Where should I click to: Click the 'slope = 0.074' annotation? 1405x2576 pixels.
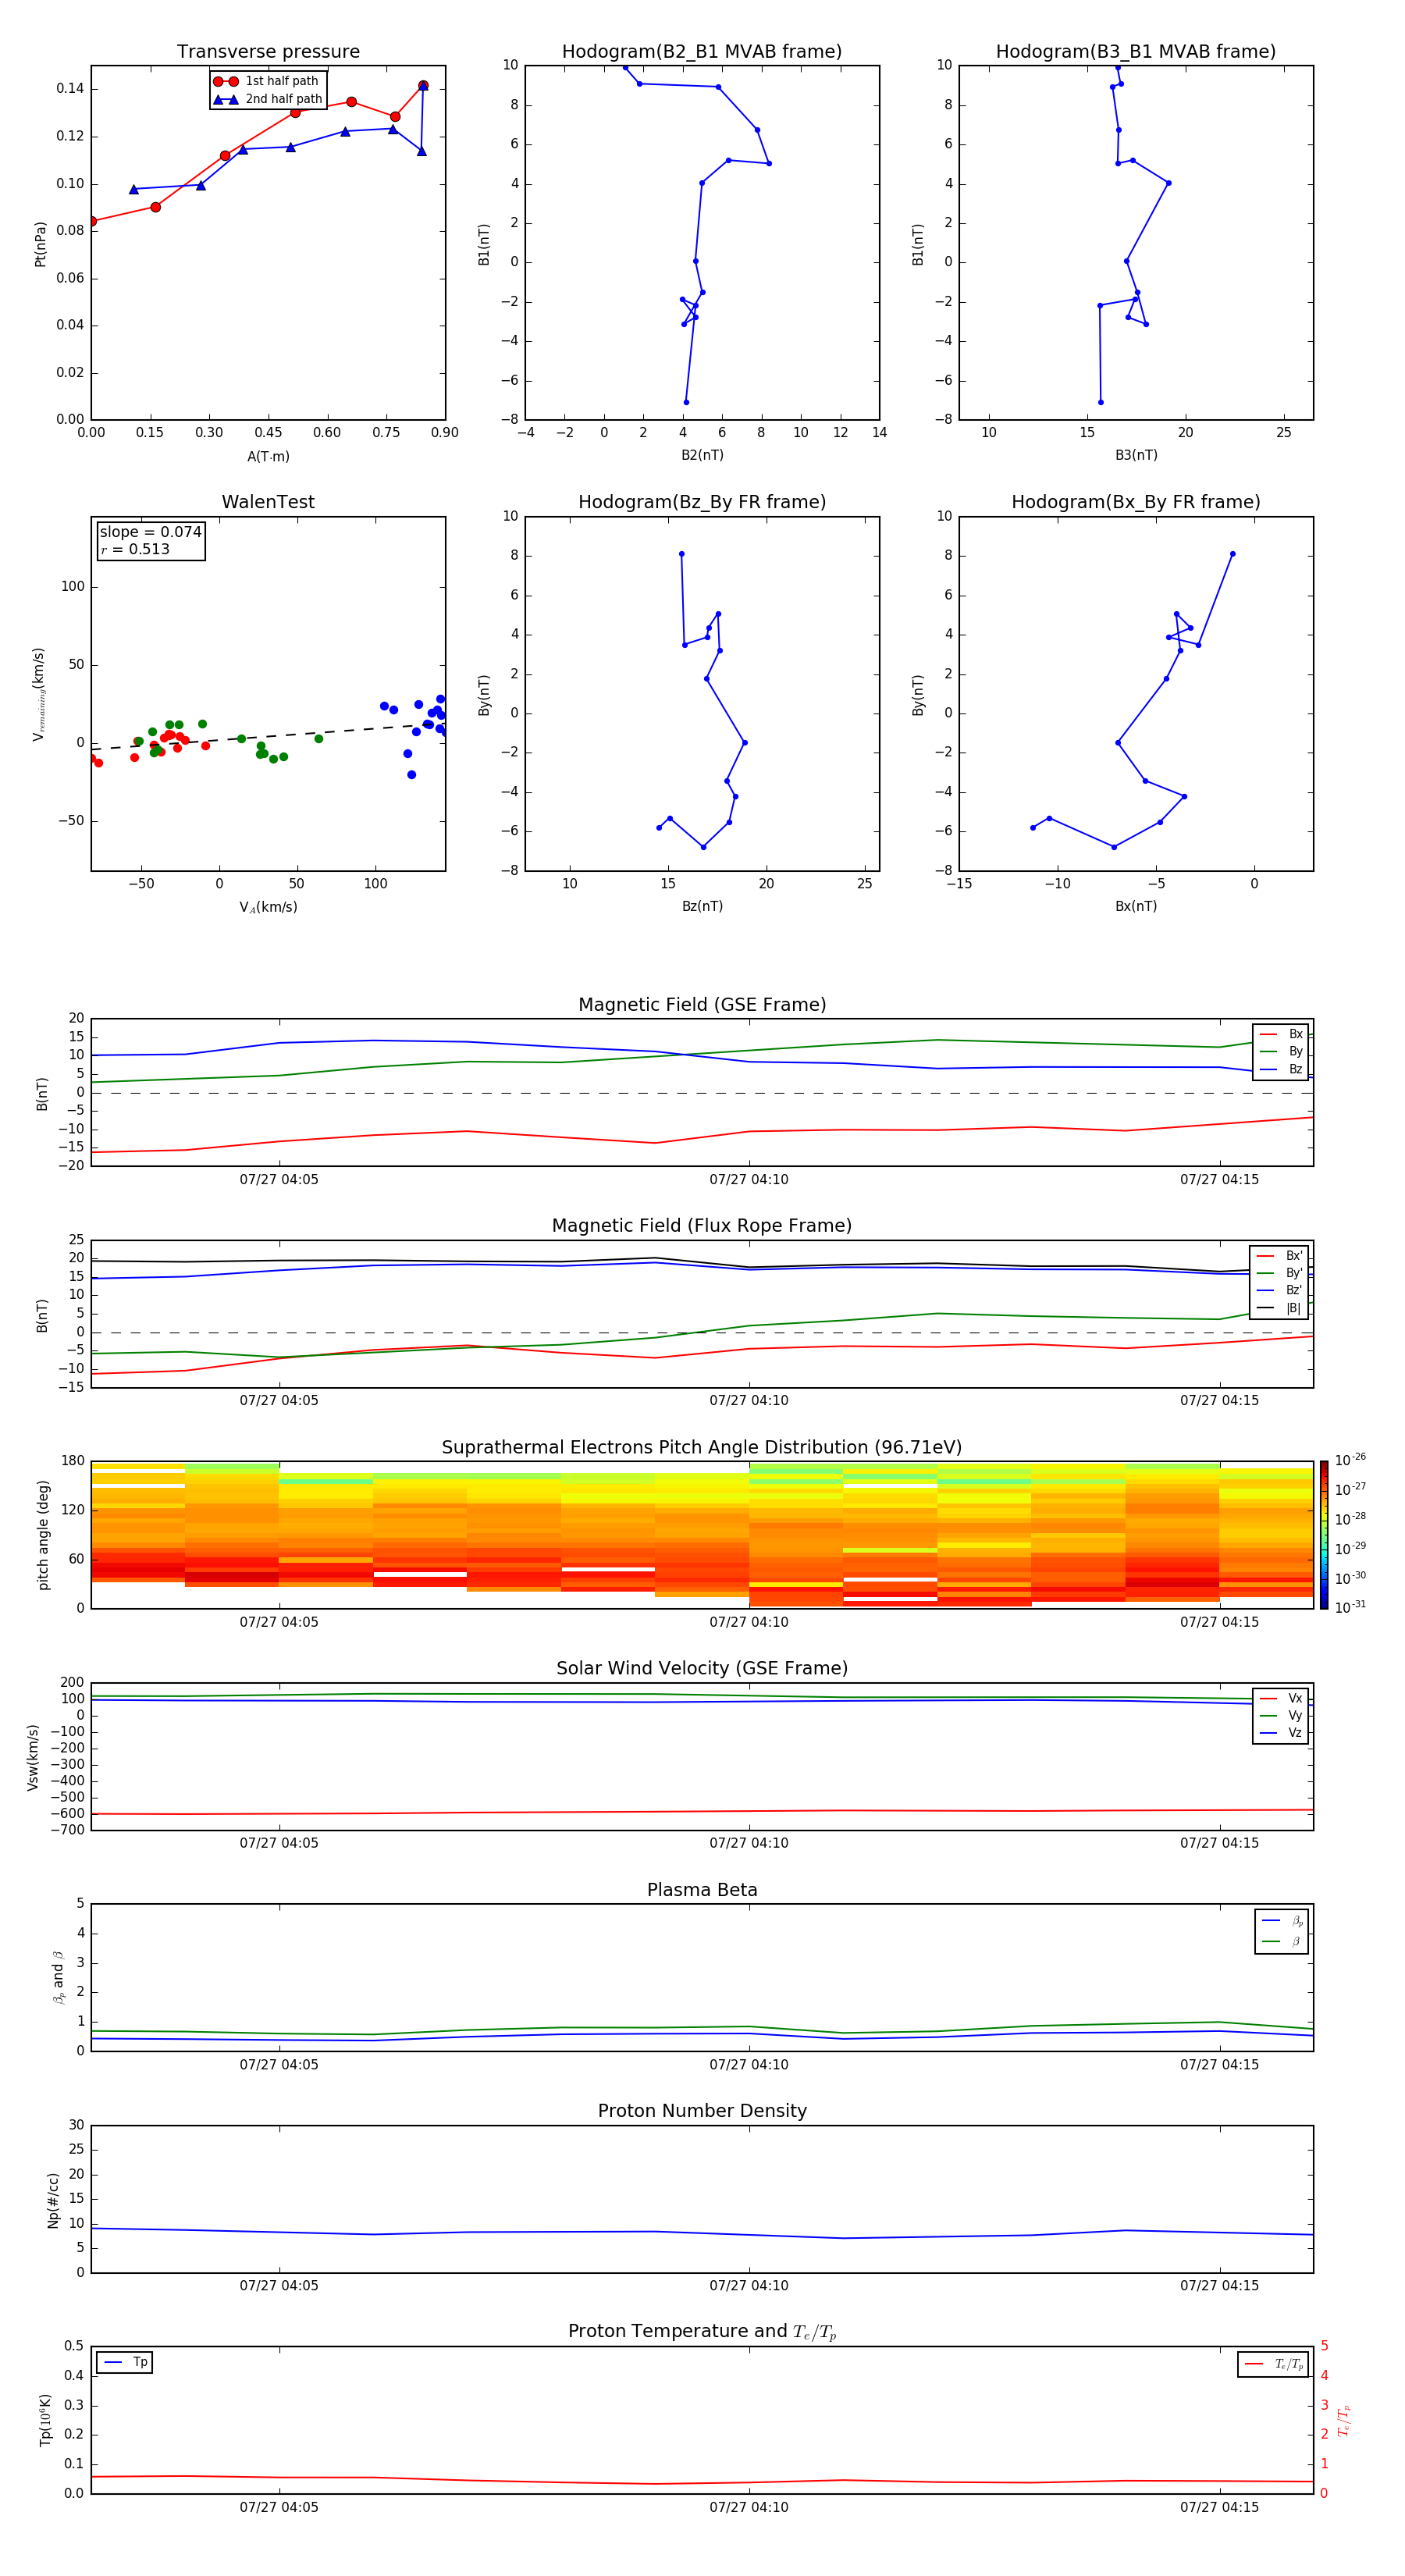click(x=150, y=532)
